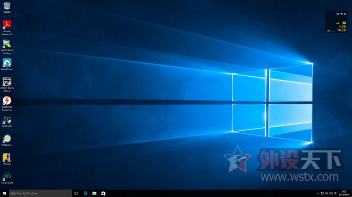The width and height of the screenshot is (352, 197).
Task: Click the HyStream desktop icon
Action: click(x=7, y=121)
